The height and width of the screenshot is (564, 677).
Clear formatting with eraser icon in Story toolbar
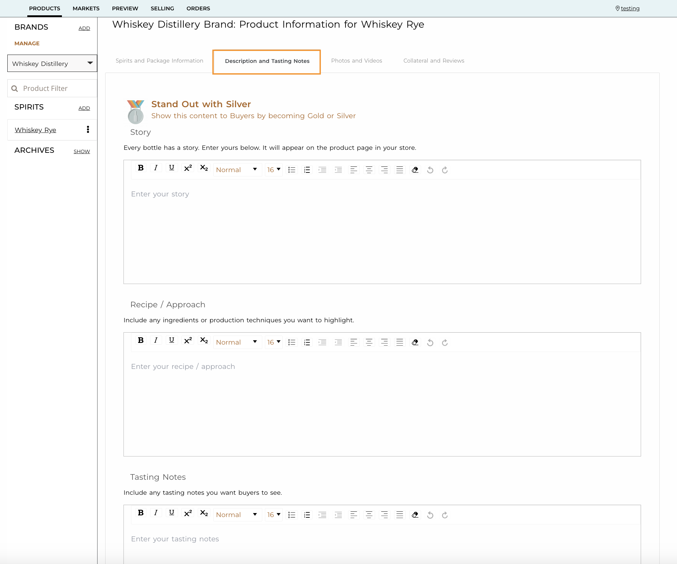[415, 170]
